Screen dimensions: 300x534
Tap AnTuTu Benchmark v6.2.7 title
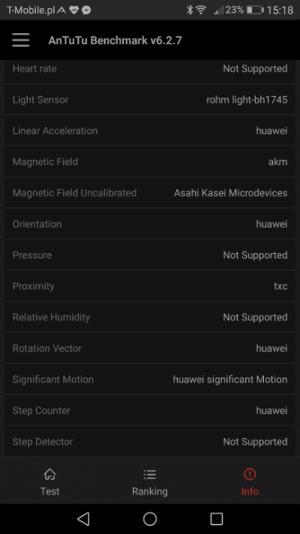[x=116, y=40]
